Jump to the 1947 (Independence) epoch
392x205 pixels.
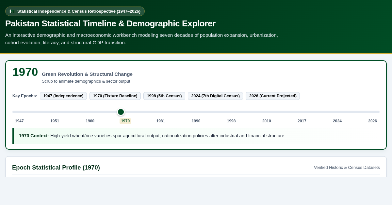63,96
